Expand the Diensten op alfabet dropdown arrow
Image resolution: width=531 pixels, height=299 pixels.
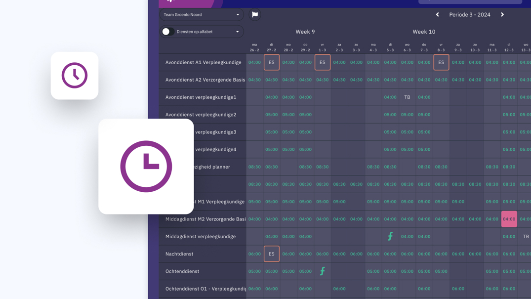[238, 32]
